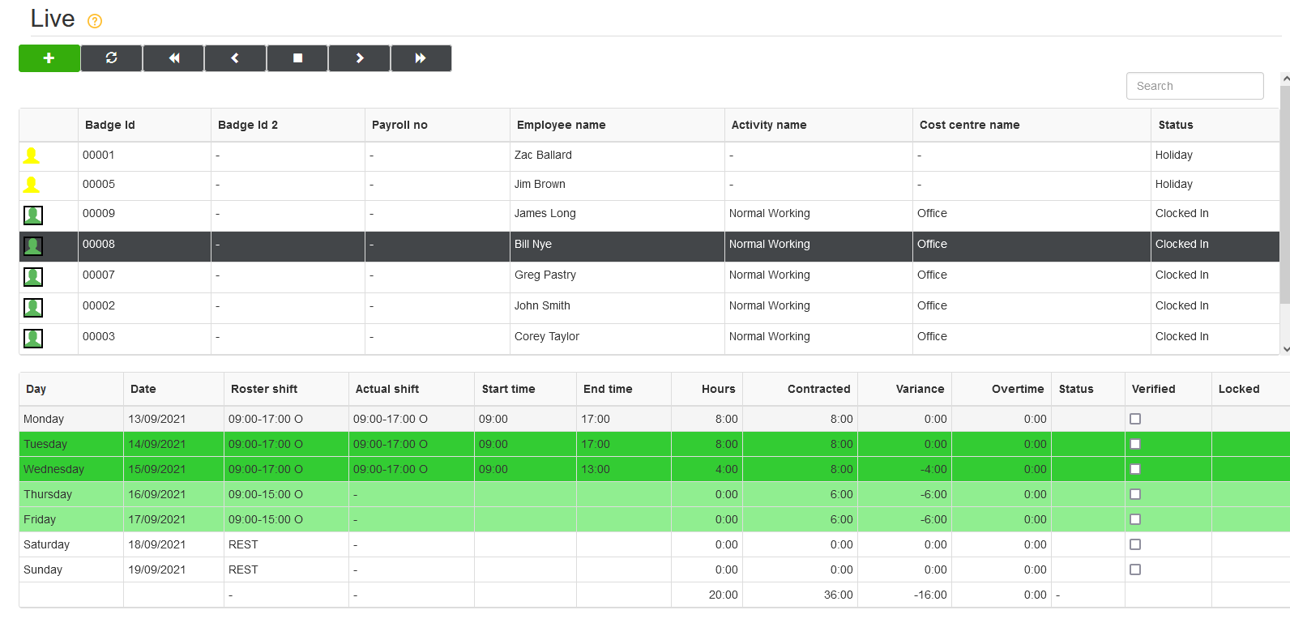
Task: Go to next period with right chevron
Action: coord(359,58)
